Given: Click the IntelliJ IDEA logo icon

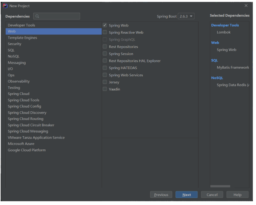Looking at the screenshot, I should point(5,6).
